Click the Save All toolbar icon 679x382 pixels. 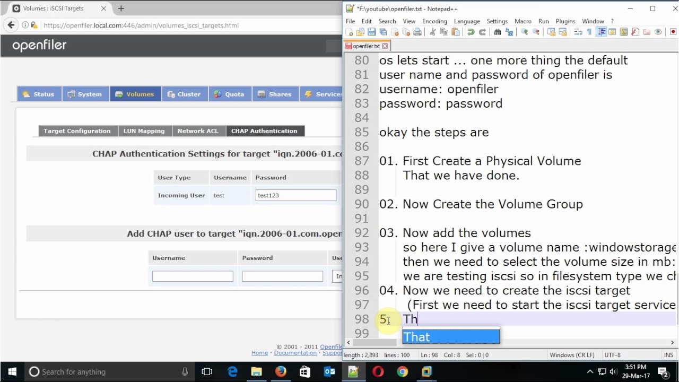click(383, 32)
